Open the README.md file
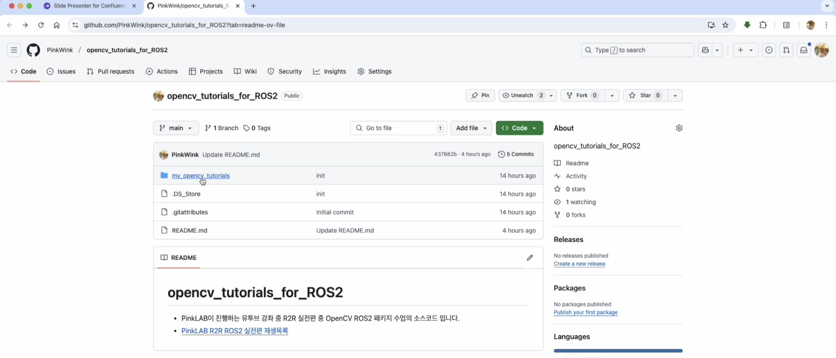The image size is (836, 358). click(189, 230)
